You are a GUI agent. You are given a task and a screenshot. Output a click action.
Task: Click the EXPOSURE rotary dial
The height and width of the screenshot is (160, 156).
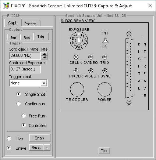[x=79, y=40]
